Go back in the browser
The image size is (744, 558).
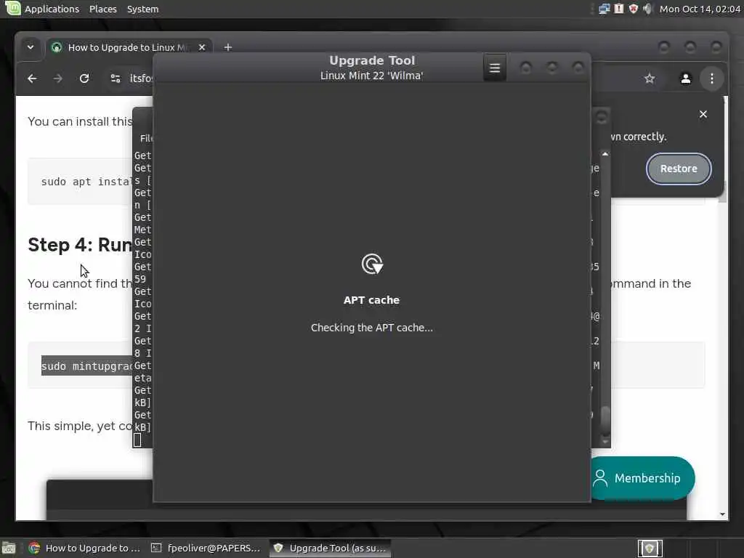click(32, 78)
